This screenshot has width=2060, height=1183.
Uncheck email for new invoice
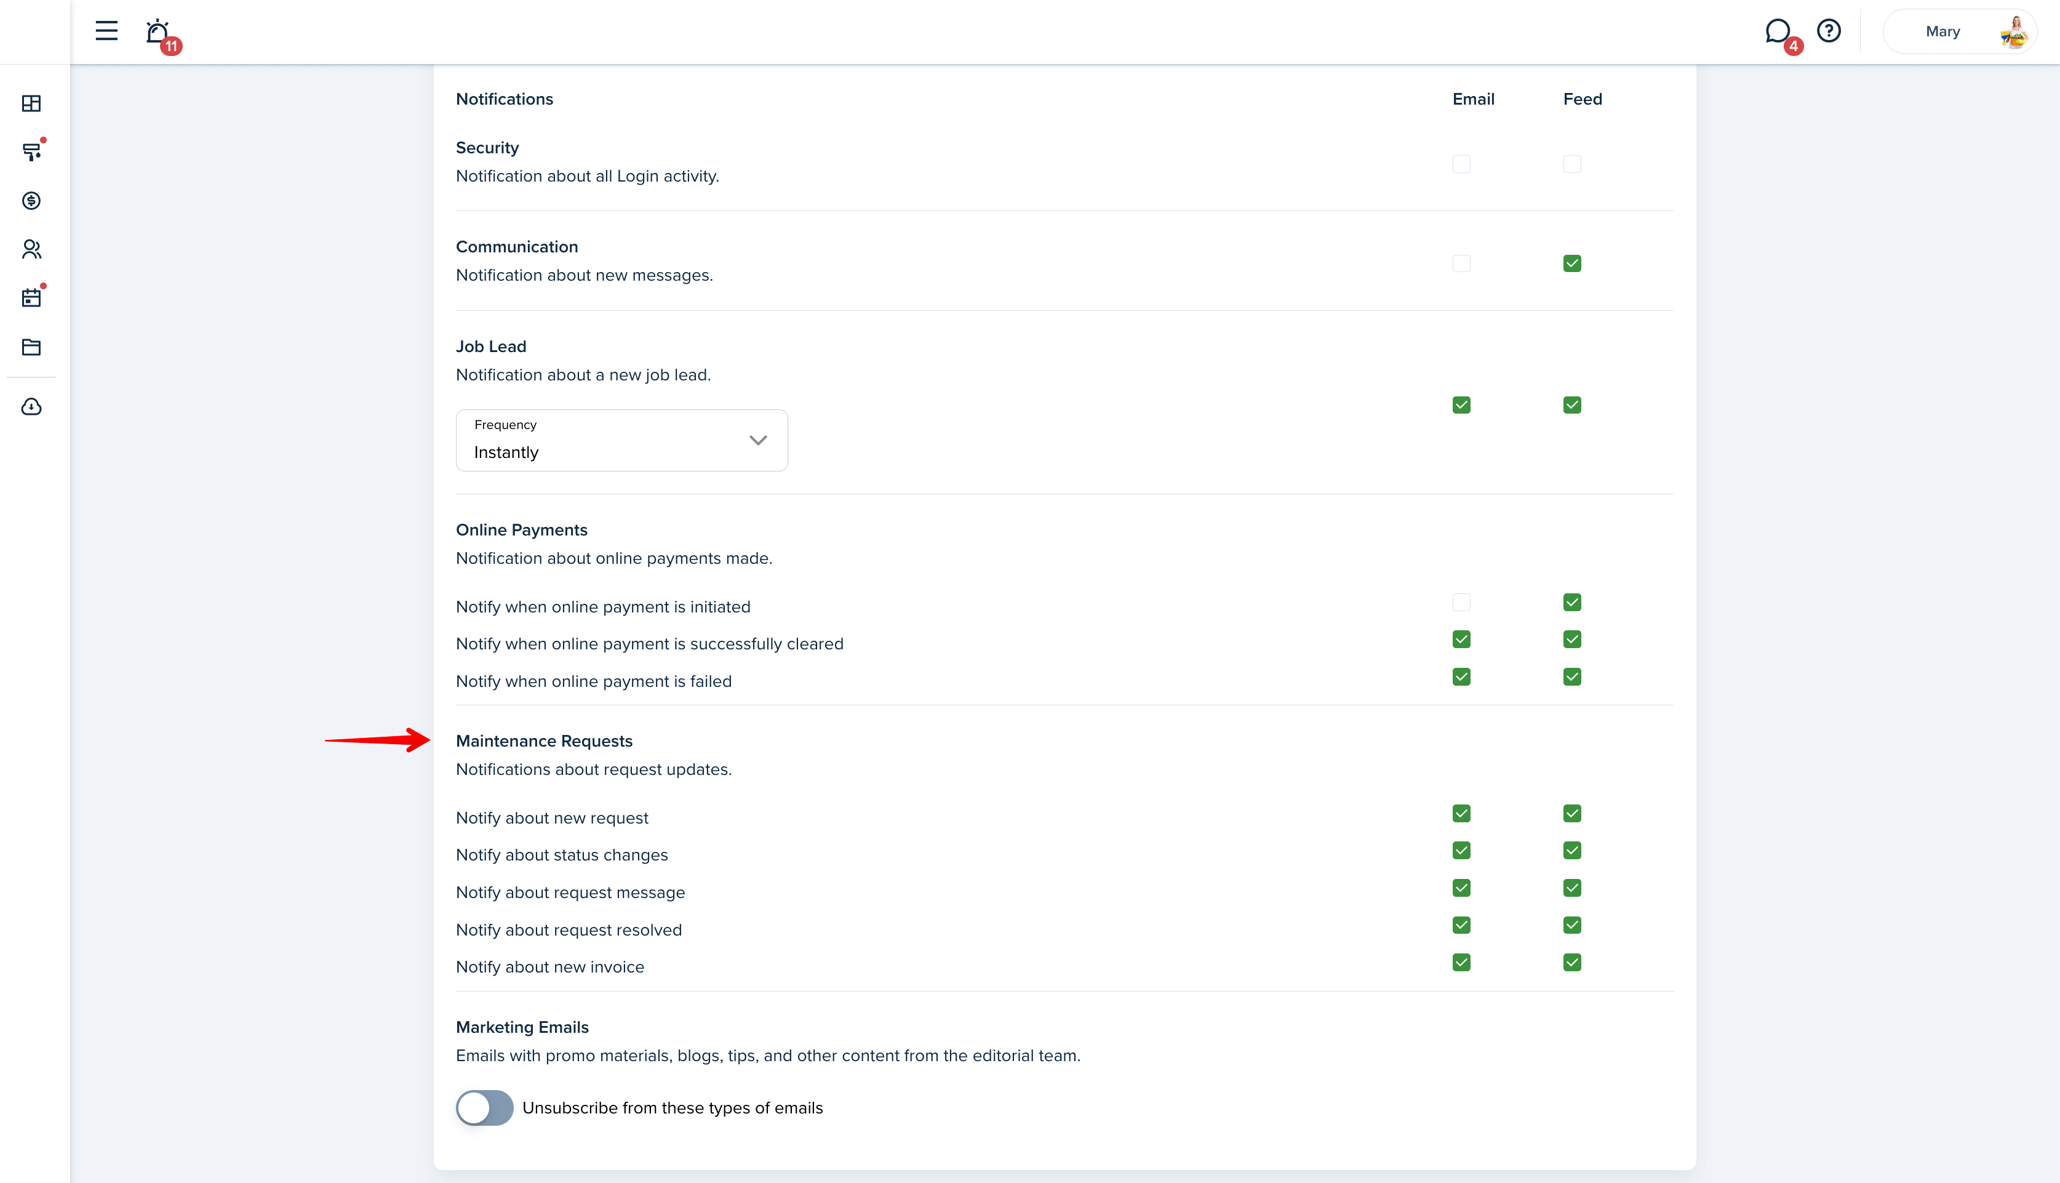pyautogui.click(x=1461, y=963)
